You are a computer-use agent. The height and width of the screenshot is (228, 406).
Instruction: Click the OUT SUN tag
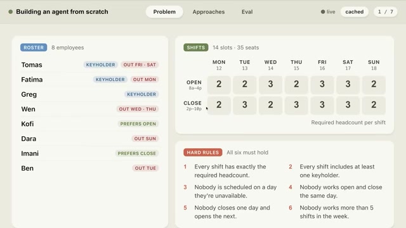click(145, 139)
